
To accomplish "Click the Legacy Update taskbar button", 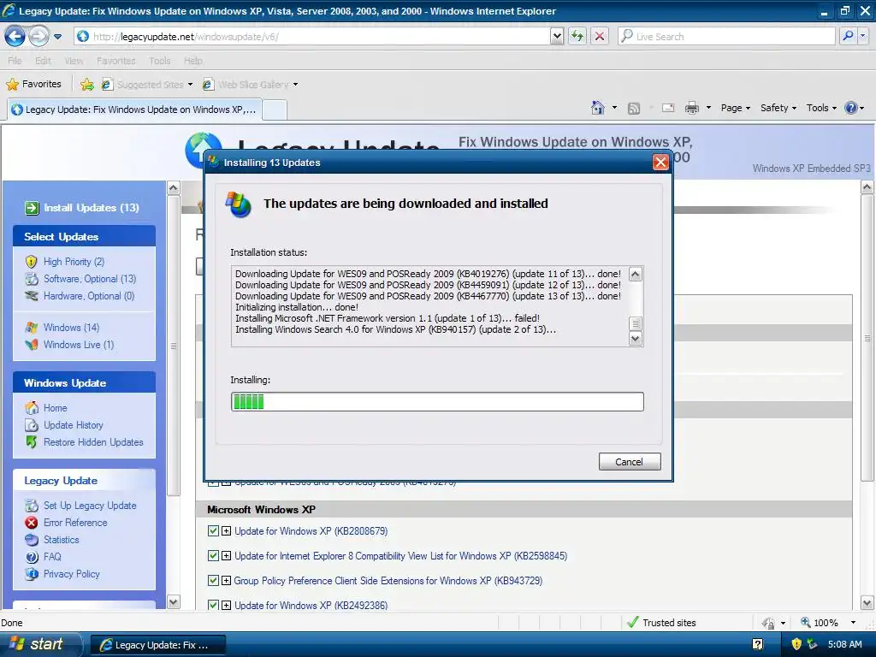I will point(158,645).
